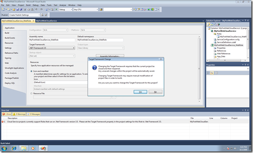Select the Icon and manifest radio button
The height and width of the screenshot is (153, 253).
tap(31, 71)
